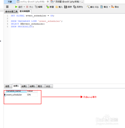Expand the 备注 dropdown arrow
Screen dimensions: 125x128
(109, 7)
